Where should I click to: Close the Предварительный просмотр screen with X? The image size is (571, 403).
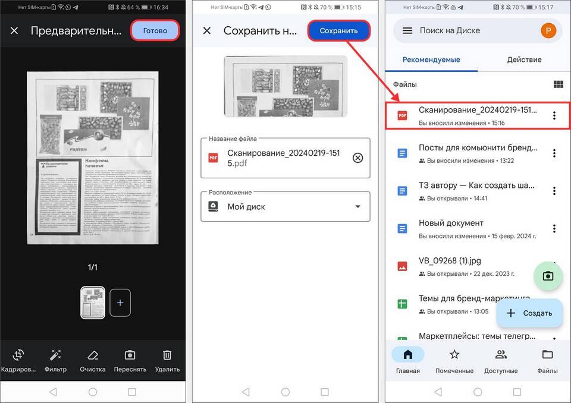point(14,30)
